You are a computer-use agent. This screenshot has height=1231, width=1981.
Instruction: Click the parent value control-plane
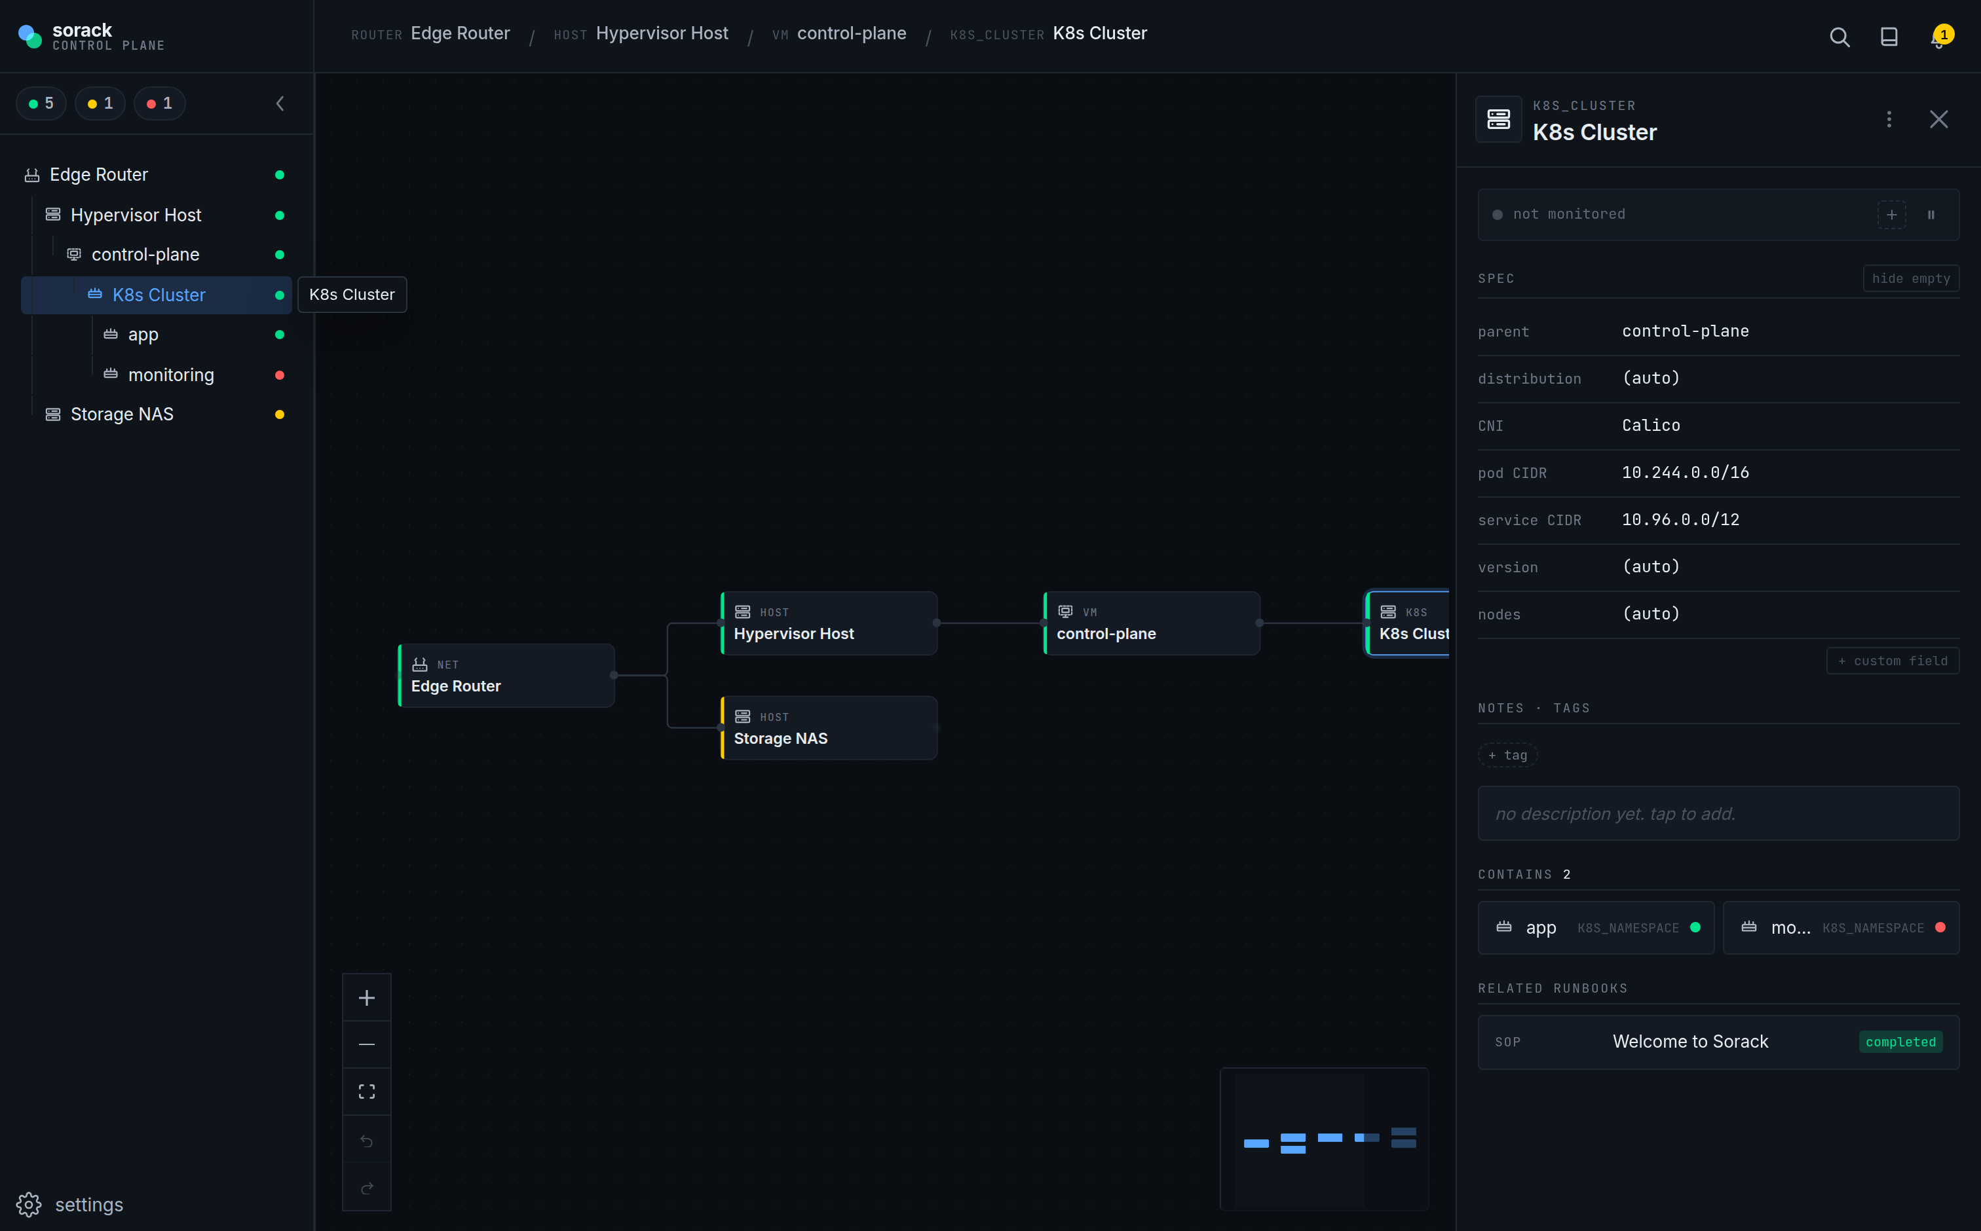1686,331
